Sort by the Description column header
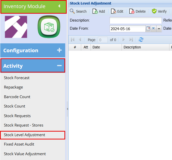This screenshot has width=172, height=160. (x=145, y=47)
